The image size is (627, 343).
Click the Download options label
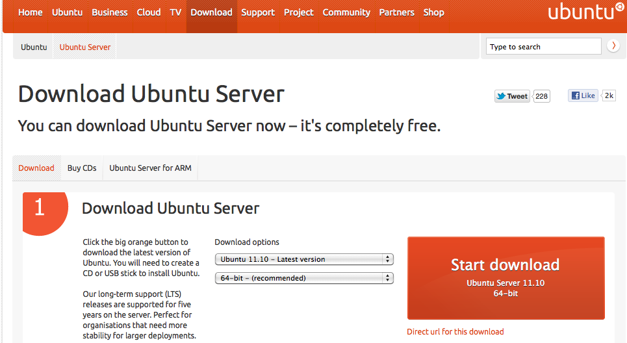pyautogui.click(x=247, y=242)
